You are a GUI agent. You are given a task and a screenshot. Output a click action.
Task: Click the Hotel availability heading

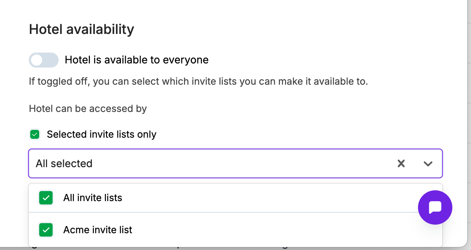81,29
